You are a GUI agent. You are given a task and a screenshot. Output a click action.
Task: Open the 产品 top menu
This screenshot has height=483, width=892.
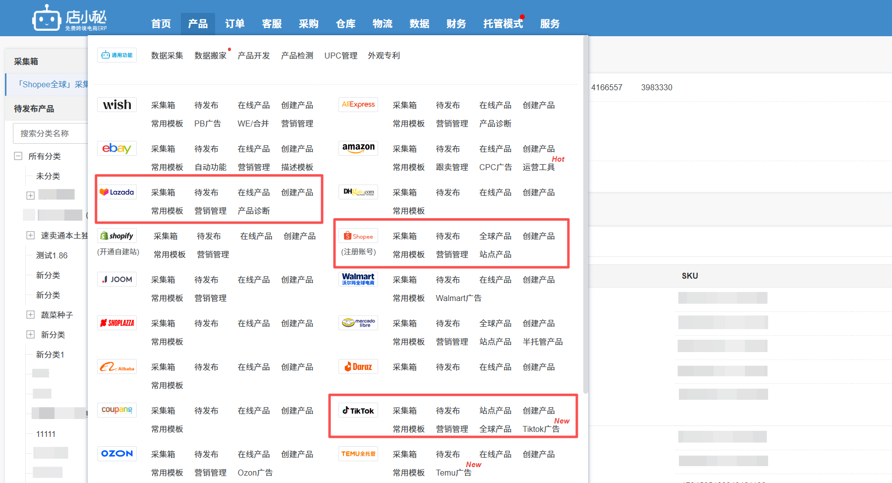pos(198,24)
